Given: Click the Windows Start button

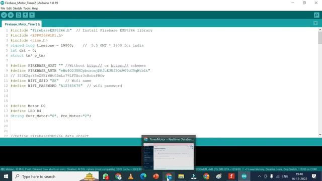Looking at the screenshot, I should tap(6, 176).
